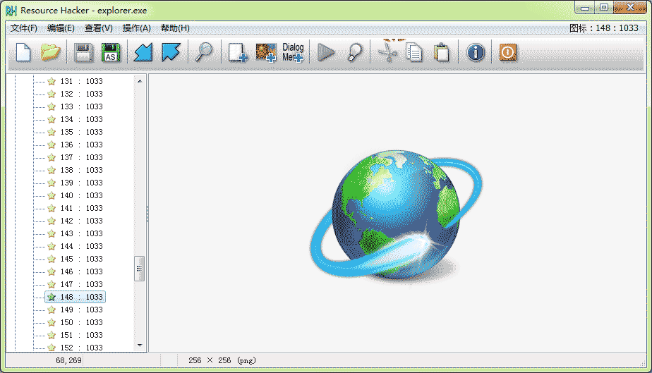Click the clipboard Paste icon
The image size is (652, 373).
coord(442,53)
